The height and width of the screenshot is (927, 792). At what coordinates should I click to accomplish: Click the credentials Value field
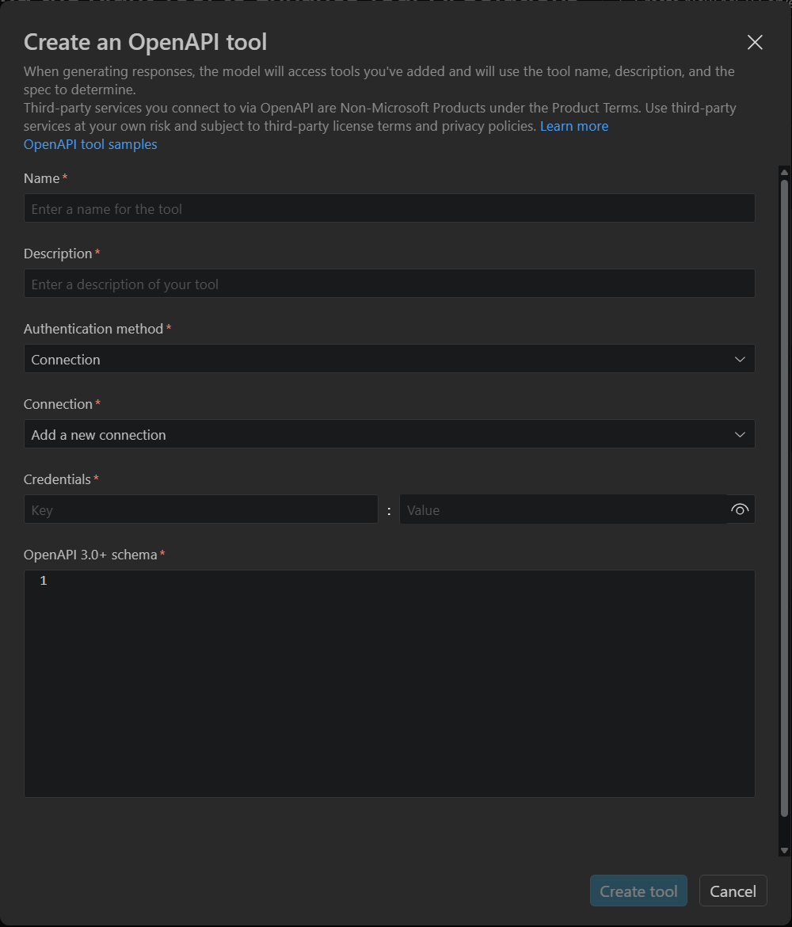562,509
